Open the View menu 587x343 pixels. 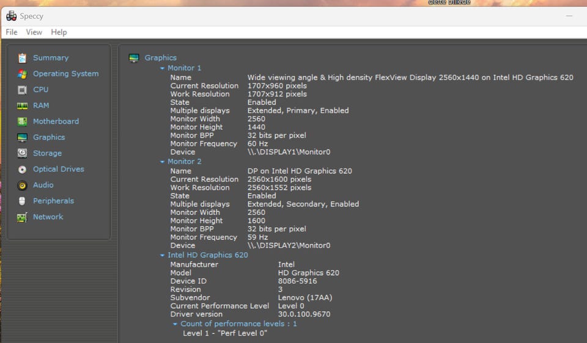click(x=34, y=32)
